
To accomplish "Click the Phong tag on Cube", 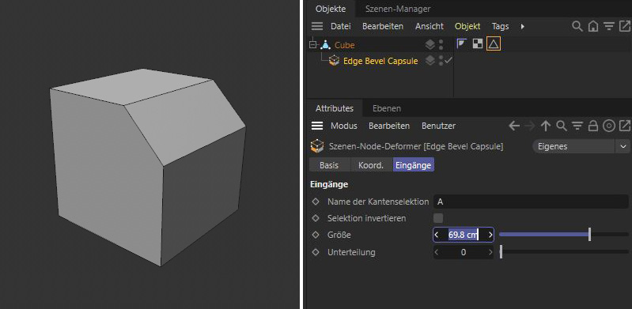I will tap(461, 43).
